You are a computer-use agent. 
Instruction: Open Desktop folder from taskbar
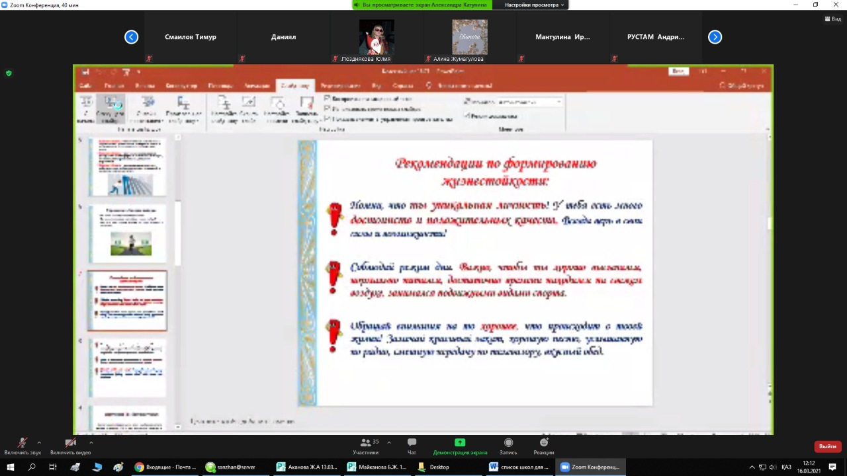(x=449, y=467)
